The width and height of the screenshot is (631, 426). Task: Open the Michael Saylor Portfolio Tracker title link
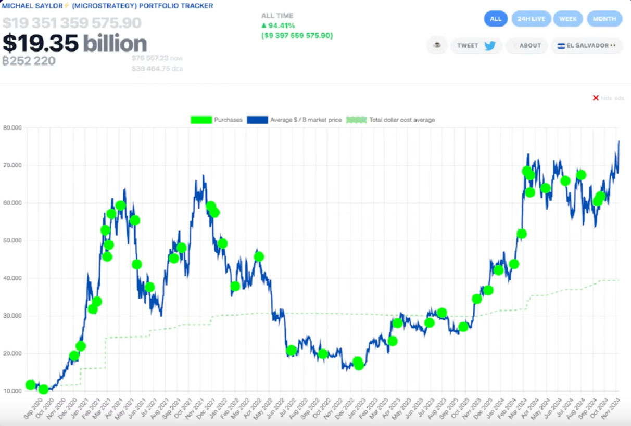click(108, 6)
